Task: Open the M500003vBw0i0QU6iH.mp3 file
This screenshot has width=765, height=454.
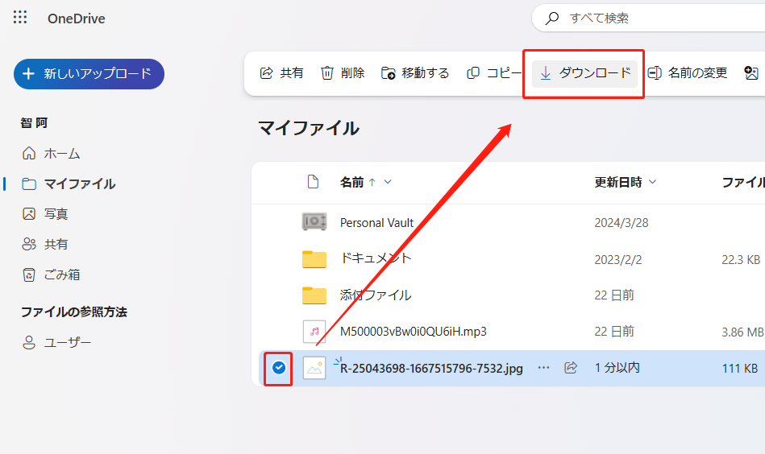Action: 414,332
